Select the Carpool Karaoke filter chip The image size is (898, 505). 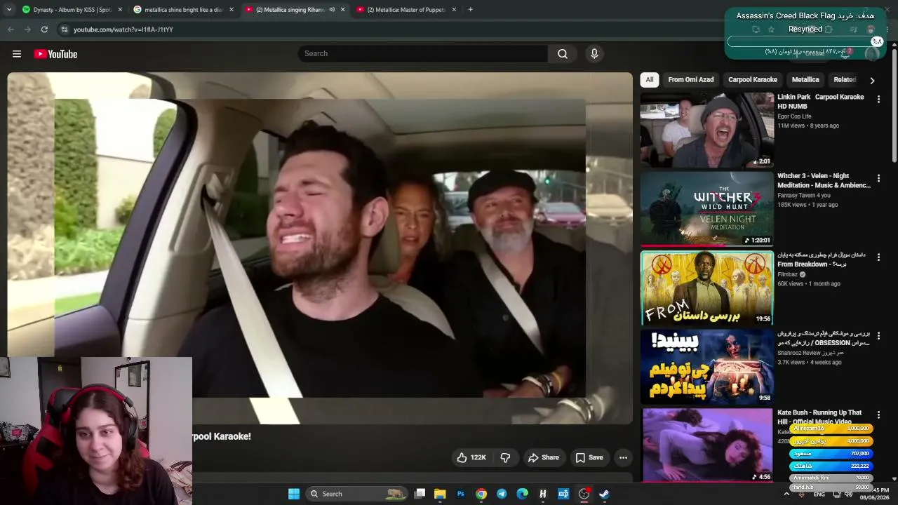(x=753, y=80)
